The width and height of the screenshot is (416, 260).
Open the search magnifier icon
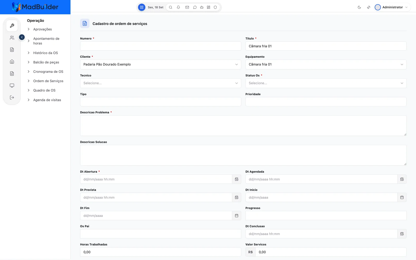click(171, 7)
